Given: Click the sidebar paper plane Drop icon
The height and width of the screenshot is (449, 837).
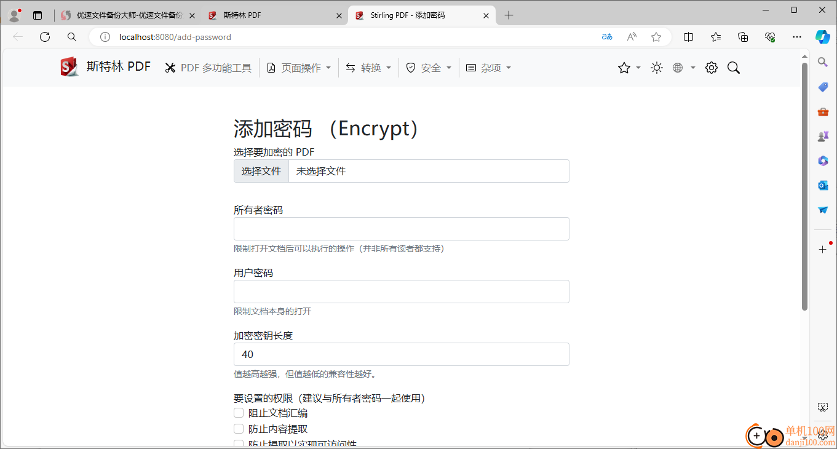Looking at the screenshot, I should pos(823,210).
